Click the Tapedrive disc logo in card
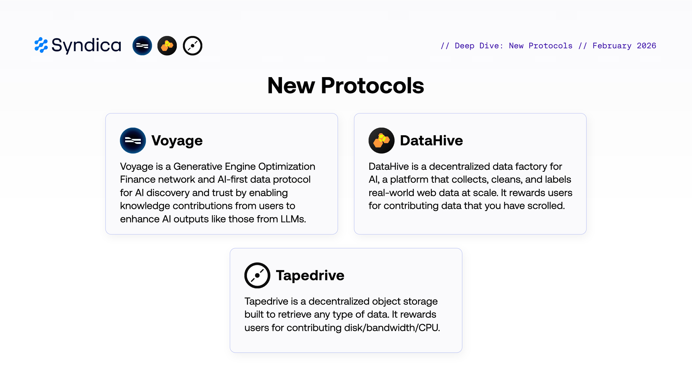 [257, 275]
